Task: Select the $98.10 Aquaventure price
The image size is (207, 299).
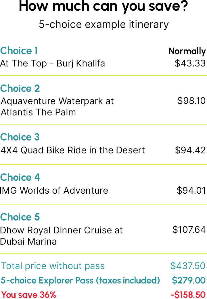Action: coord(191,101)
